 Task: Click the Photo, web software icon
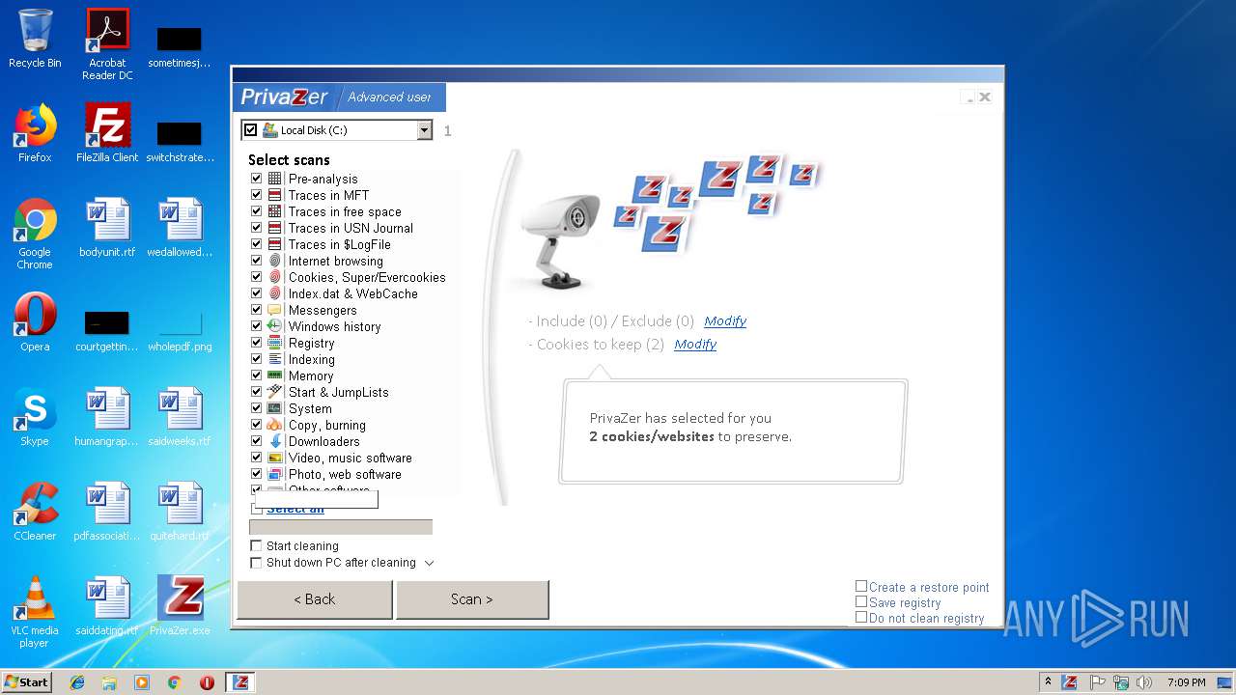(275, 474)
